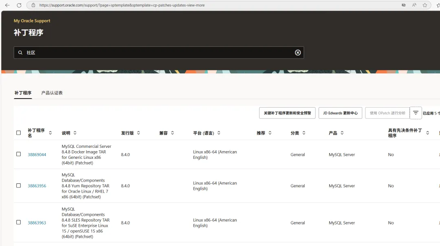The height and width of the screenshot is (246, 440).
Task: Click the 补丁程序 page heading
Action: pyautogui.click(x=29, y=33)
